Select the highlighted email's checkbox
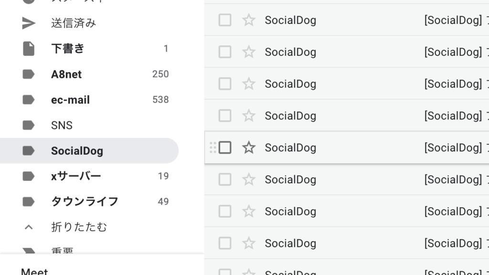This screenshot has width=489, height=275. [225, 148]
